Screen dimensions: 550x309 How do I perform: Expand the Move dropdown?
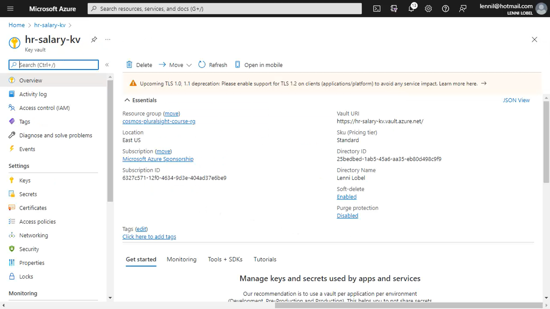pyautogui.click(x=175, y=65)
